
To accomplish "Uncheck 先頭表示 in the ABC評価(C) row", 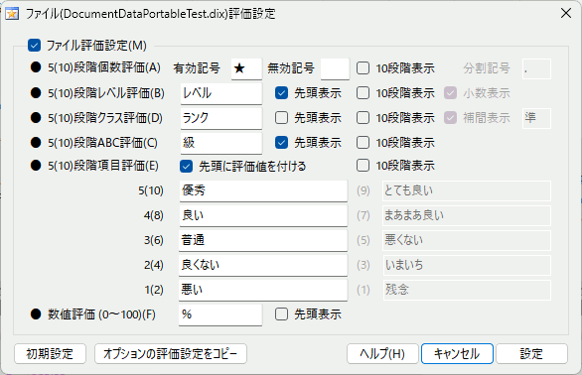I will point(281,143).
